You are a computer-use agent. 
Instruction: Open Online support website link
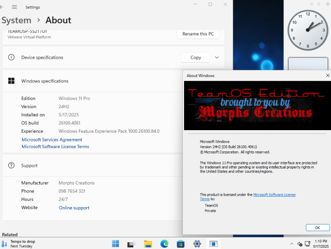(74, 208)
